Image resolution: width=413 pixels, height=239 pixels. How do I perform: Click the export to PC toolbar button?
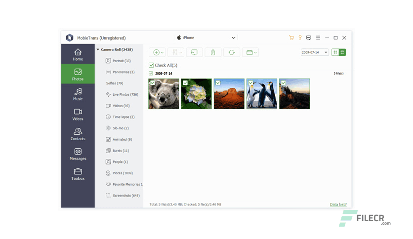194,52
